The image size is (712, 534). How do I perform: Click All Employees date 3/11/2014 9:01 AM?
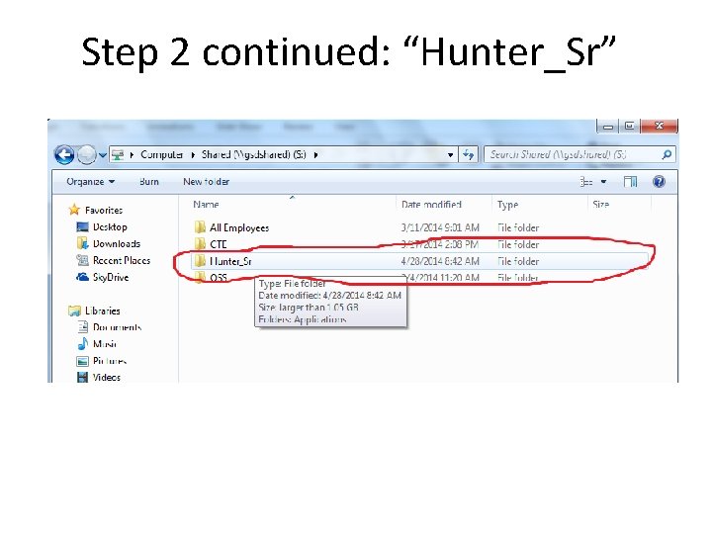click(x=439, y=228)
